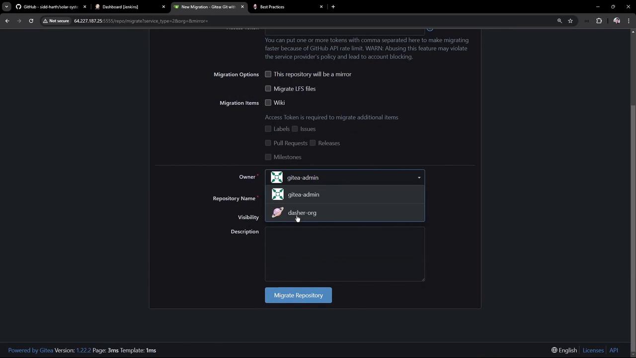636x358 pixels.
Task: Click the gitea-admin avatar in the dropdown list
Action: pyautogui.click(x=278, y=194)
